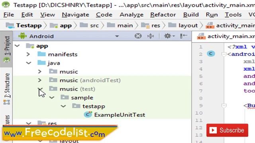Open the File menu
This screenshot has height=143, width=255.
(9, 15)
